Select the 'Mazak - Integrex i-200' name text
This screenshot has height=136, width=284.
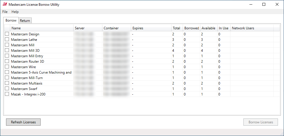pyautogui.click(x=28, y=94)
